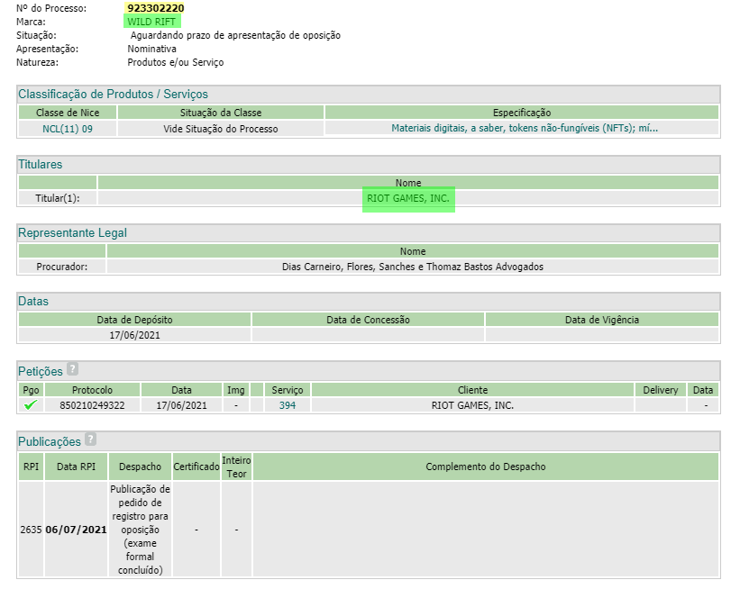
Task: Open the NCL(11) 09 class link
Action: pos(68,128)
